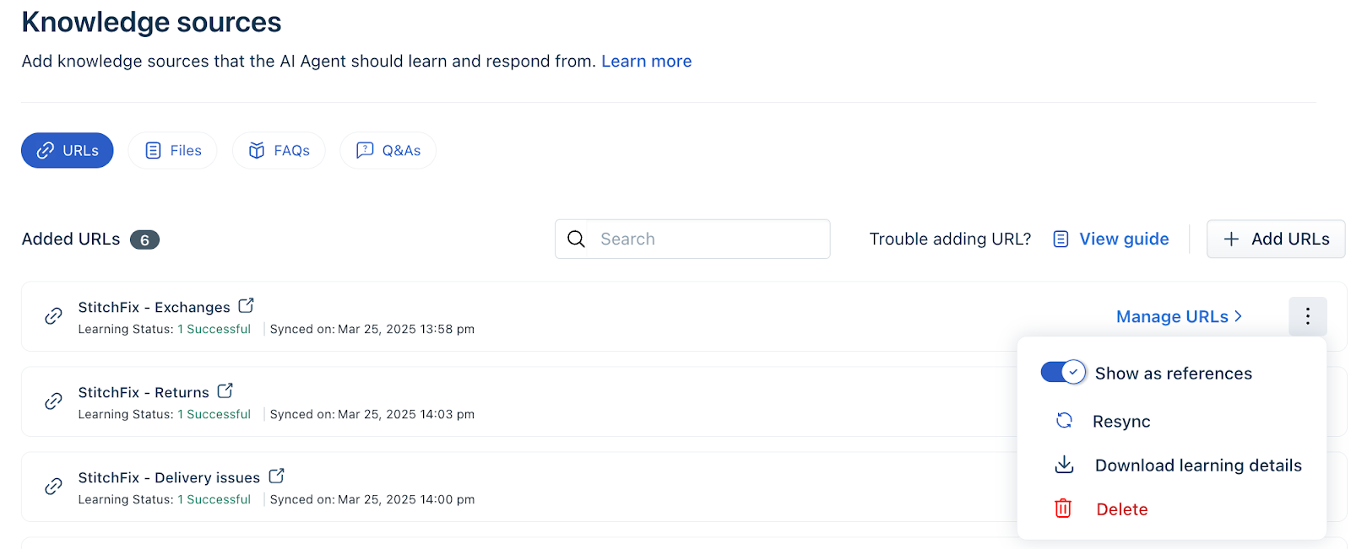
Task: Switch to the Q&As tab
Action: [388, 150]
